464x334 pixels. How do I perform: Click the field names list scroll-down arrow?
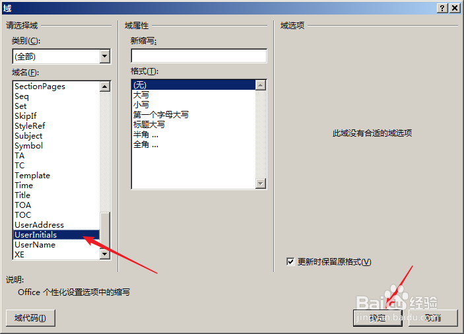point(105,254)
